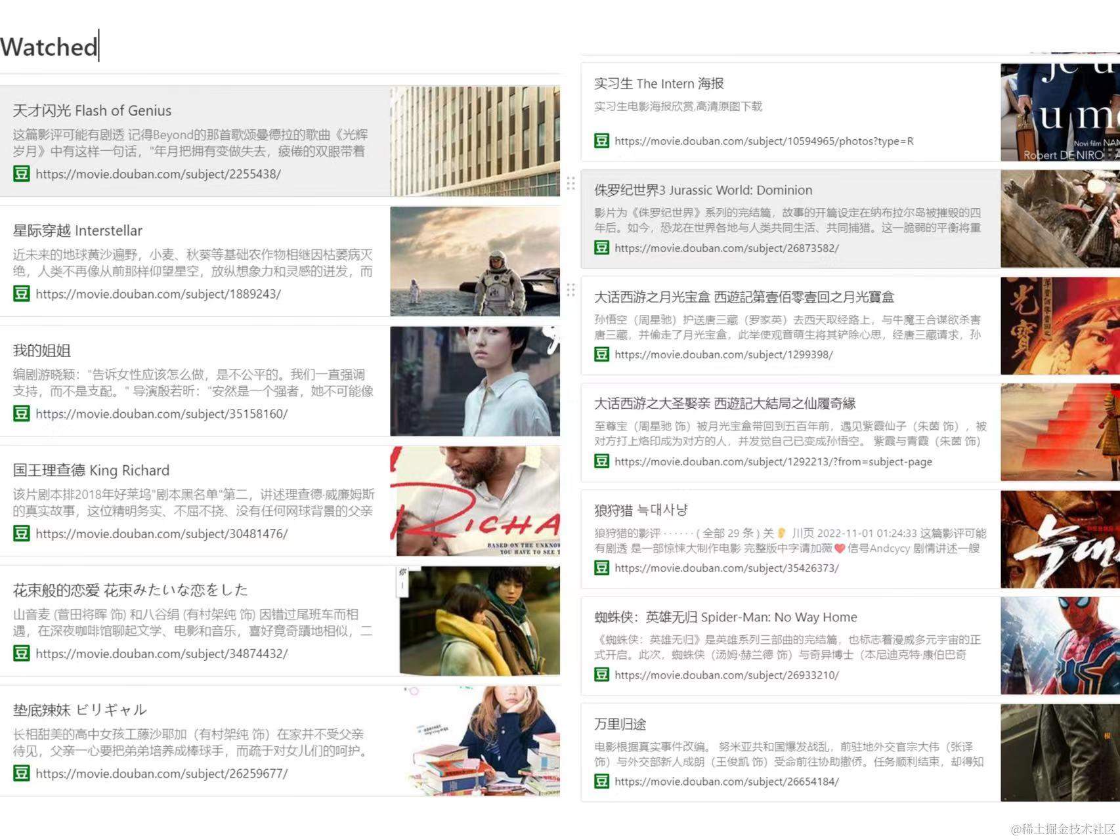Select the title "侏罗纪世界3 Jurassic World: Dominion"
1120x840 pixels.
[x=703, y=190]
